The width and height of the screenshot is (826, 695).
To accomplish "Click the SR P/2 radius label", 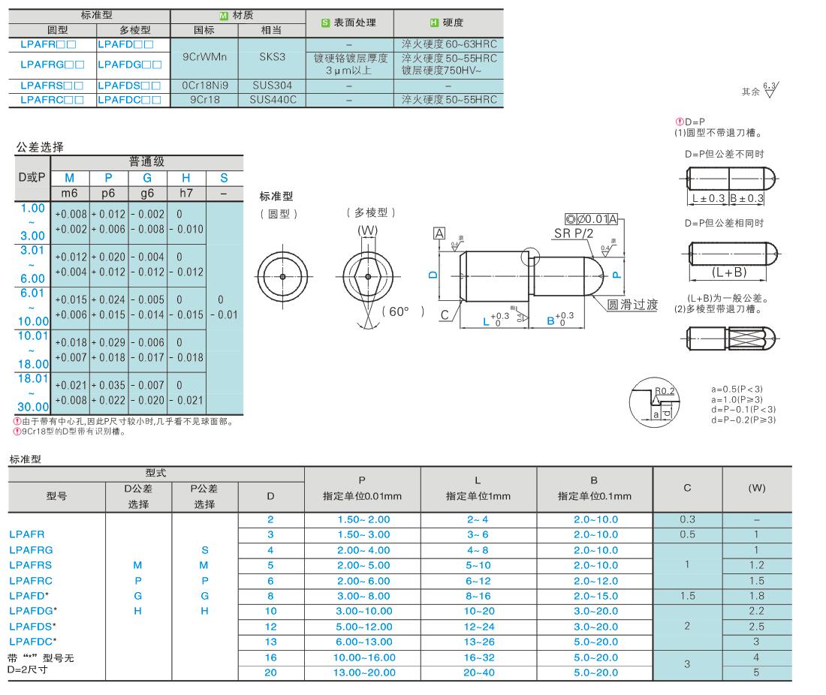I will (574, 233).
